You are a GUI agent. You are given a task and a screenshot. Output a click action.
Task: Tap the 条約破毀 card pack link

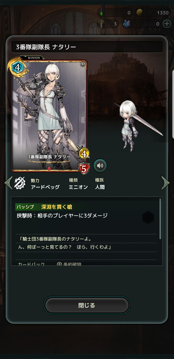69,264
